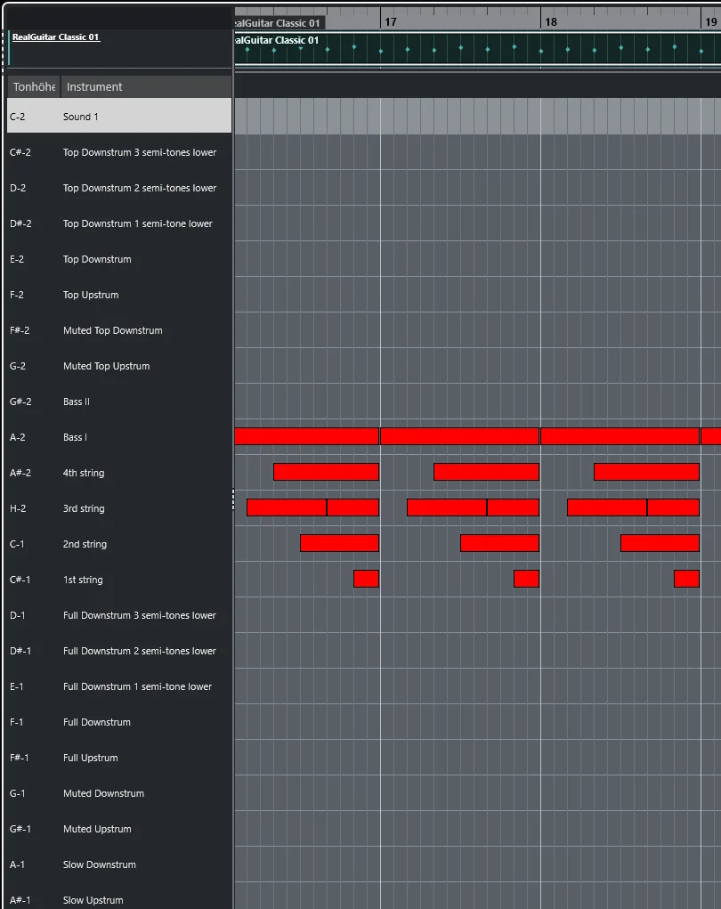Select the A-1 Slow Downstrum row
The height and width of the screenshot is (909, 721).
tap(119, 864)
